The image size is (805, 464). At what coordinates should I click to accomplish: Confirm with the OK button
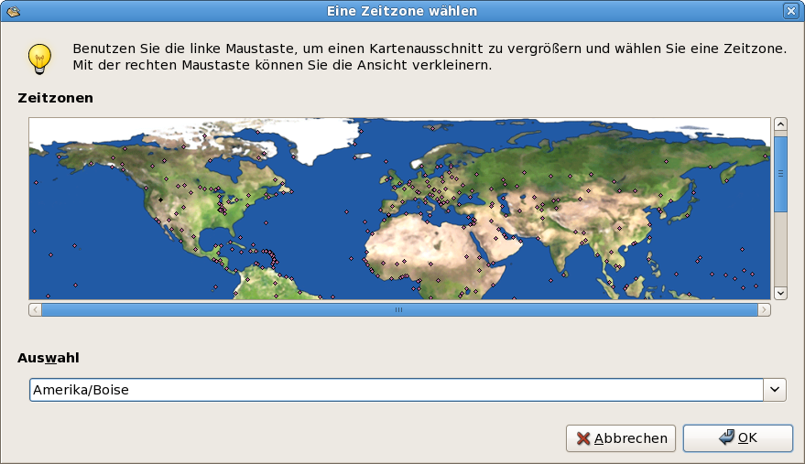click(737, 438)
